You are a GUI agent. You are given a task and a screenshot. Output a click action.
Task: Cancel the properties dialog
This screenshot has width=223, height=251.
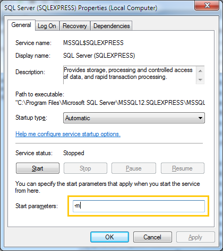point(152,237)
